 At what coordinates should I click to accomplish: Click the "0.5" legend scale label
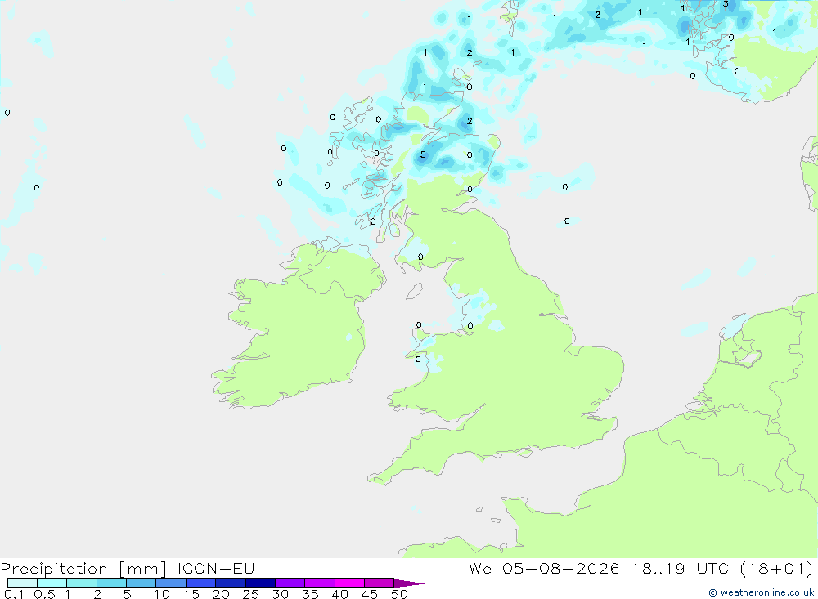(44, 594)
